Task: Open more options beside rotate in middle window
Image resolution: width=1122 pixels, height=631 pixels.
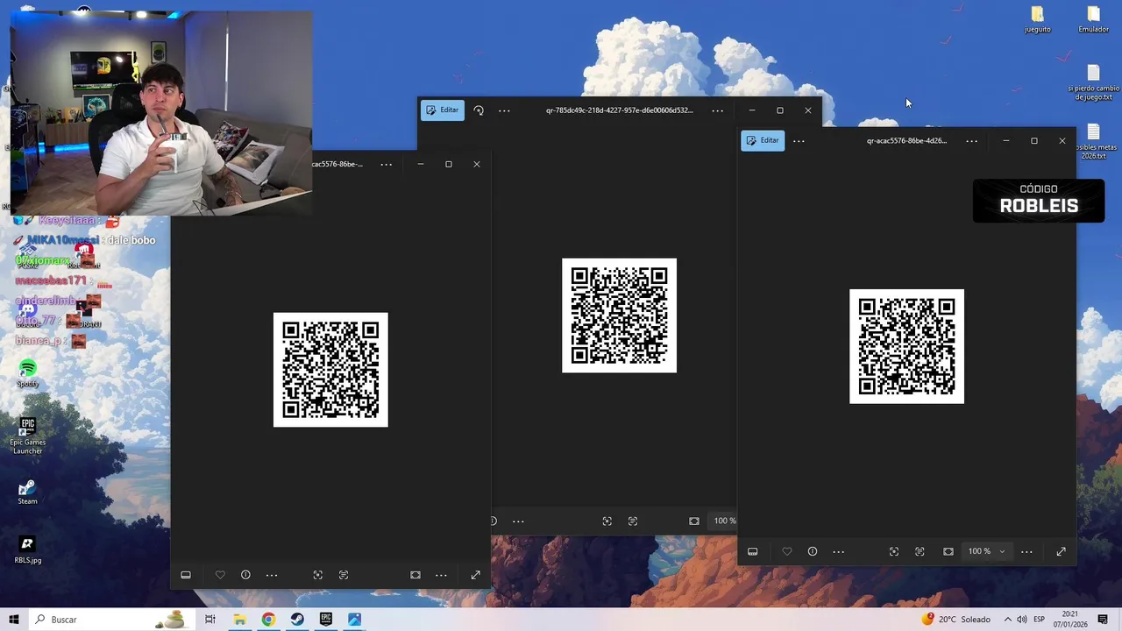Action: (504, 110)
